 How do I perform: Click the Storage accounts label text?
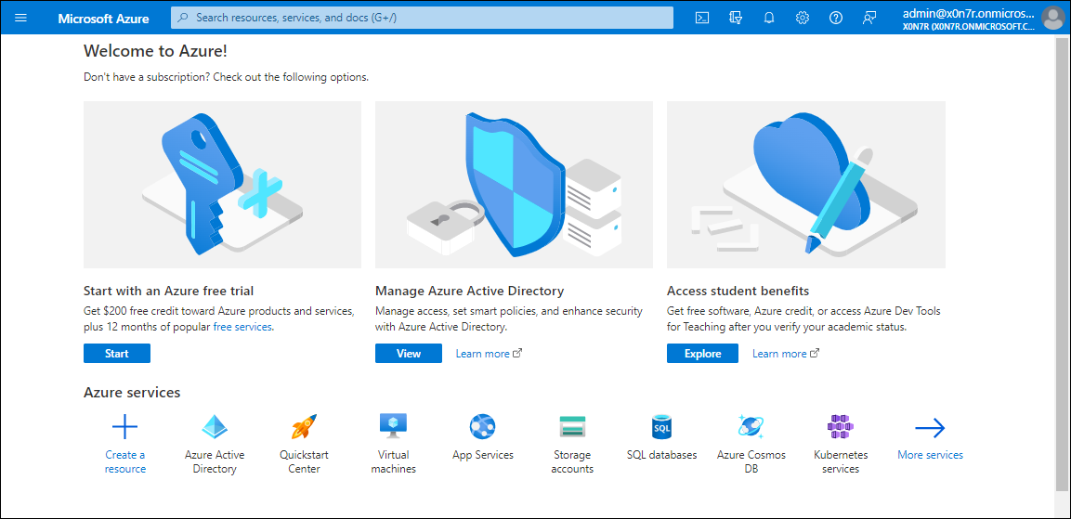point(572,461)
